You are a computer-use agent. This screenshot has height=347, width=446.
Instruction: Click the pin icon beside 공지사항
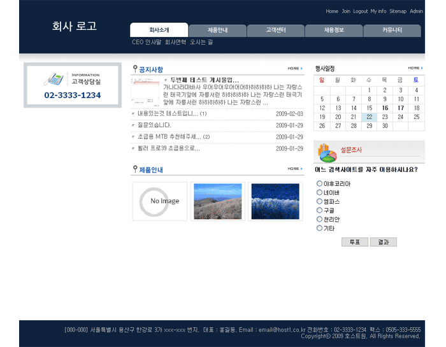point(135,69)
